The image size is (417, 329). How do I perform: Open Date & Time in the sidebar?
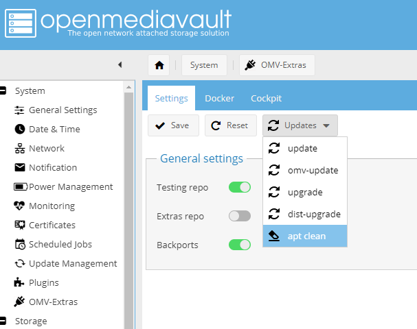tap(54, 130)
